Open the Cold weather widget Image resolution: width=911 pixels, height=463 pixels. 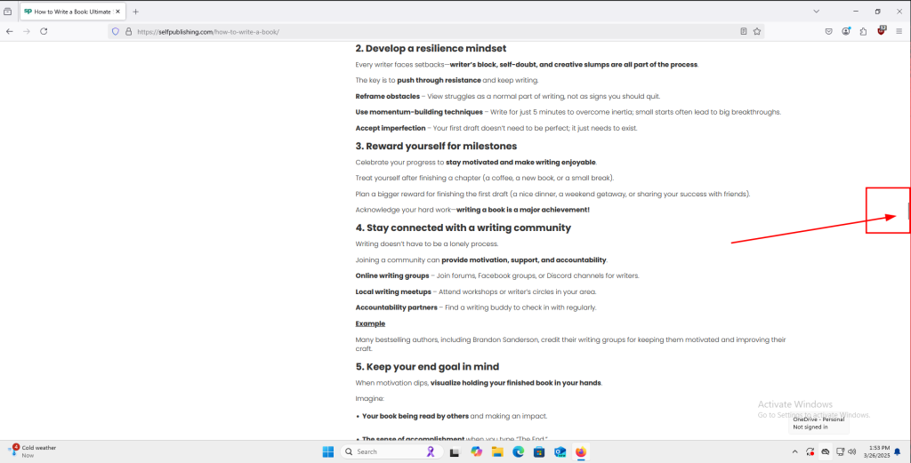point(34,451)
